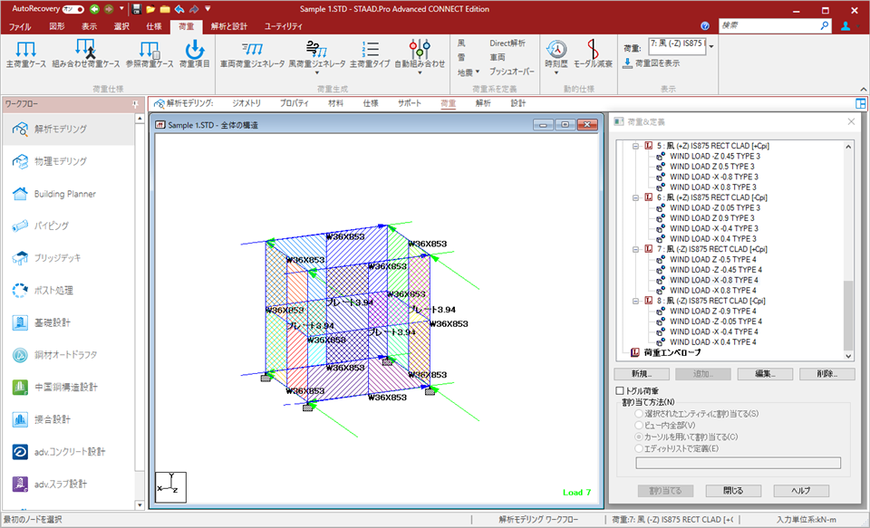Click the 新規.. button
Screen dimensions: 870x528
coord(642,374)
